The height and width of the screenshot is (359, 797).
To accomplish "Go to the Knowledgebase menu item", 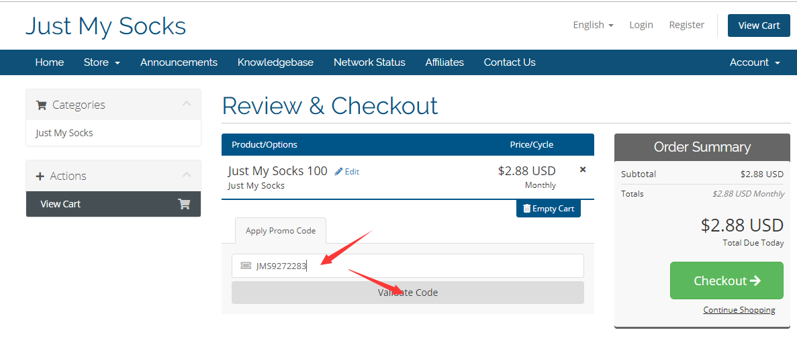I will click(275, 62).
